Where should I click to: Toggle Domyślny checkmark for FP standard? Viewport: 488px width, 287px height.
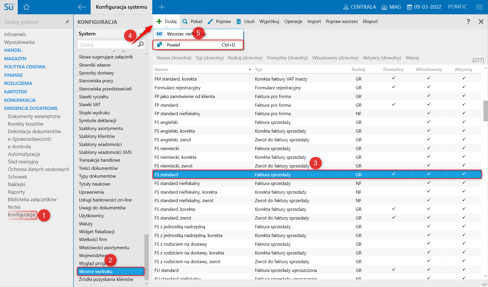click(x=394, y=104)
